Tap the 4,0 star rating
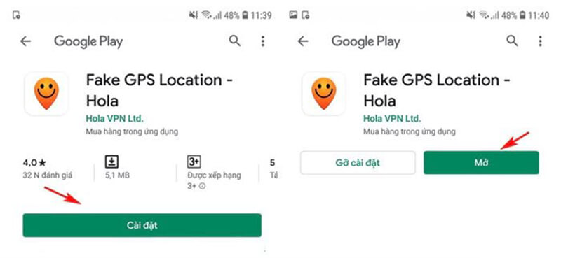 [34, 163]
